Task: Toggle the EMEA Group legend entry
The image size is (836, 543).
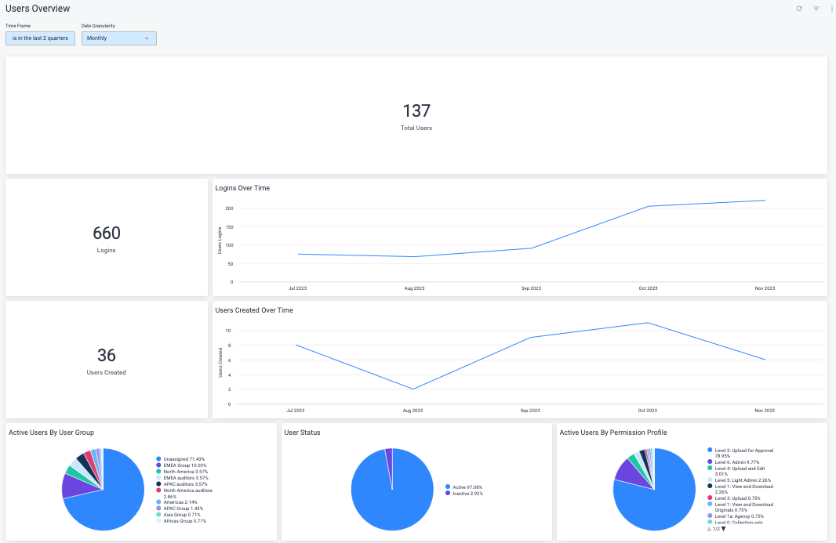Action: (x=158, y=465)
